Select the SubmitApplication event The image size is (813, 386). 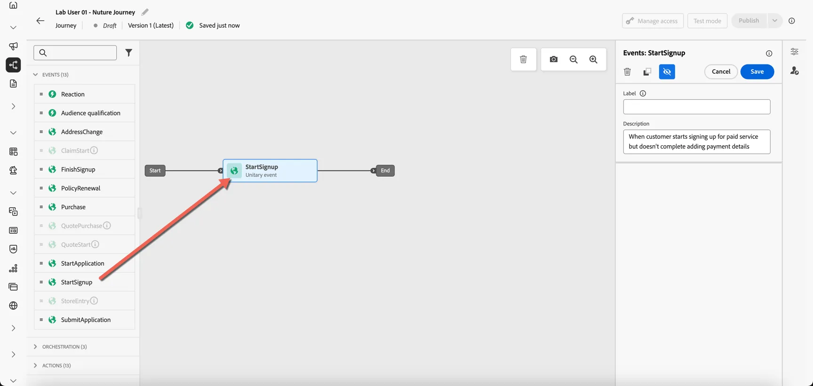[85, 320]
